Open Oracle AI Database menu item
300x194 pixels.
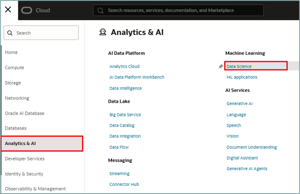coord(25,113)
